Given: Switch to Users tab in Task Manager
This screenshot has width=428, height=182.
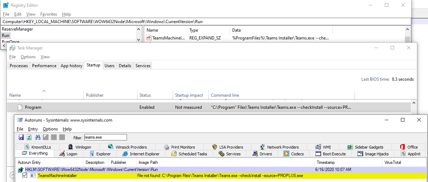Looking at the screenshot, I should (109, 66).
